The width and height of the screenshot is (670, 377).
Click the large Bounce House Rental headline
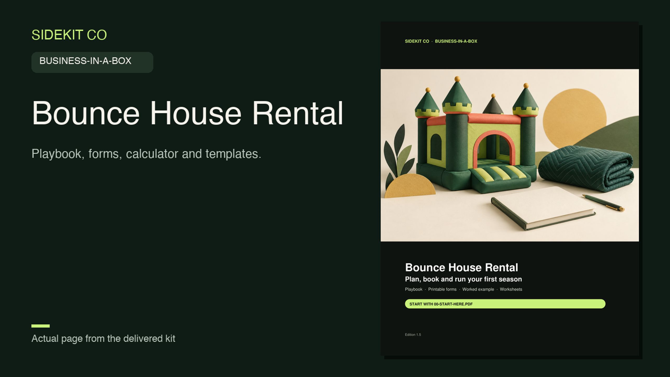click(187, 113)
